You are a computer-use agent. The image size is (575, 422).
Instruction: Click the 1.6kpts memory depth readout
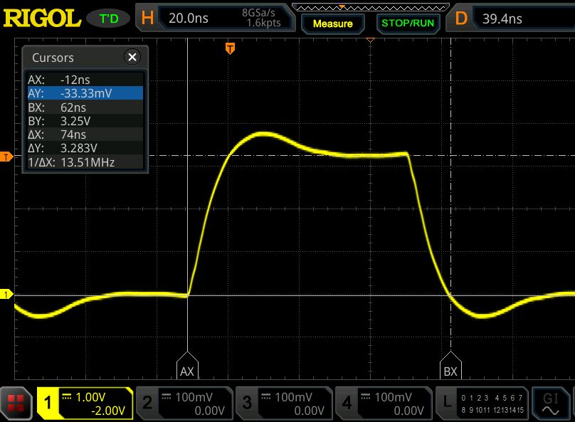pyautogui.click(x=264, y=23)
